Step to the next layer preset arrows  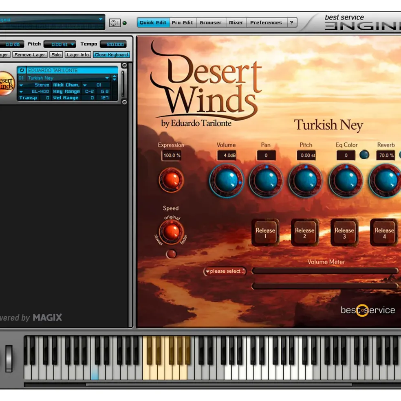[x=115, y=78]
